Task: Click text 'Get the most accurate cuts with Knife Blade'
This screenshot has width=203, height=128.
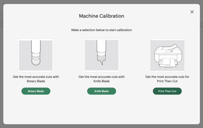Action: pos(101,79)
